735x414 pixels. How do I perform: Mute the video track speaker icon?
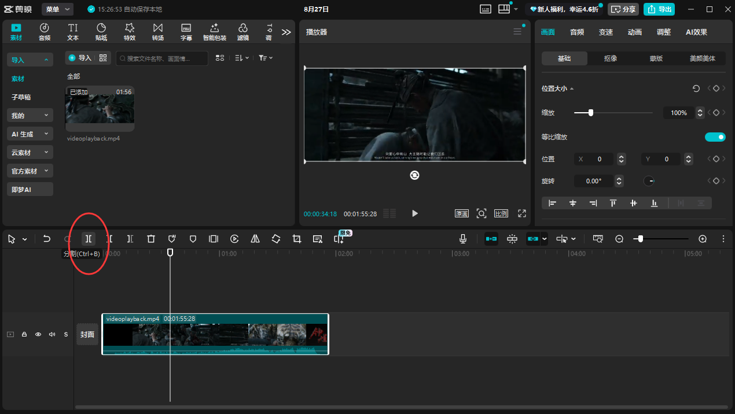[x=52, y=334]
